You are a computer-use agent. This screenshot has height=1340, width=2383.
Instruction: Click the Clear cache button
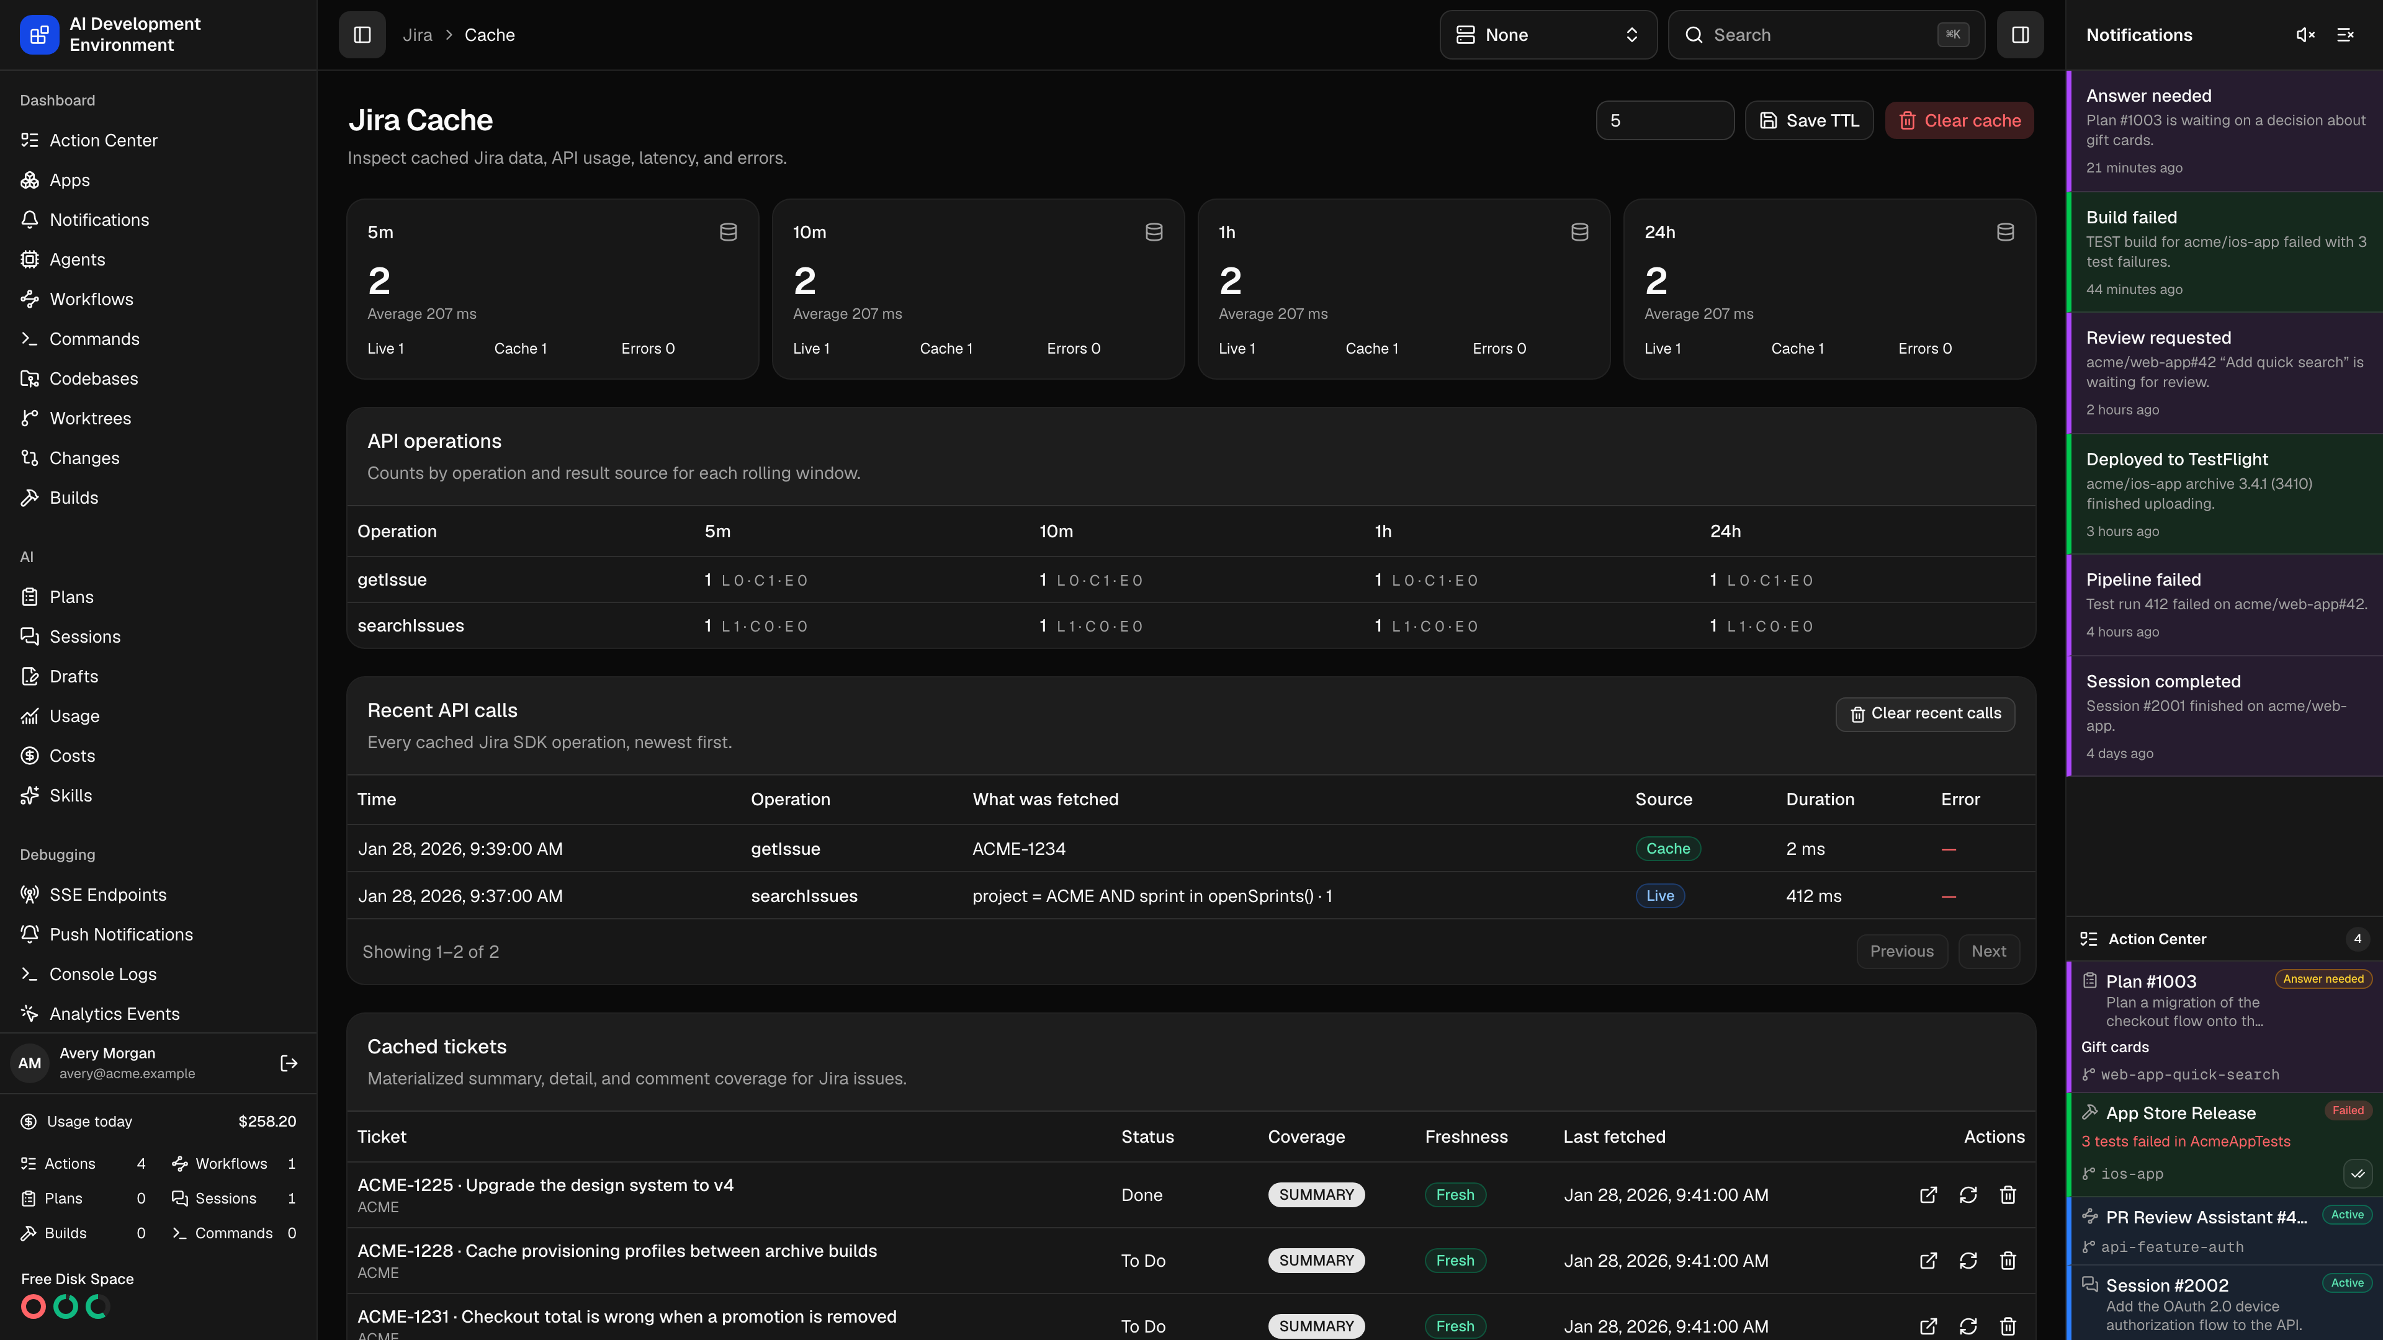[1959, 121]
